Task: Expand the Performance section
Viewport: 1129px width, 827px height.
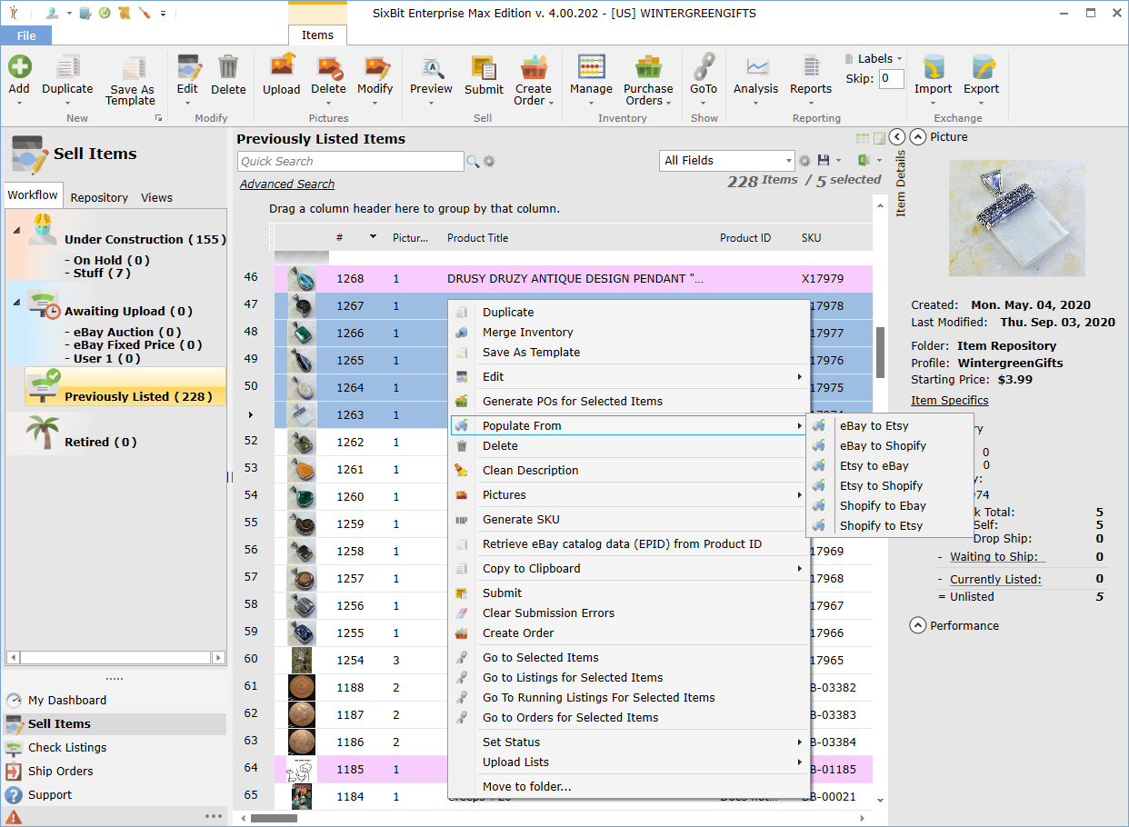Action: tap(918, 625)
